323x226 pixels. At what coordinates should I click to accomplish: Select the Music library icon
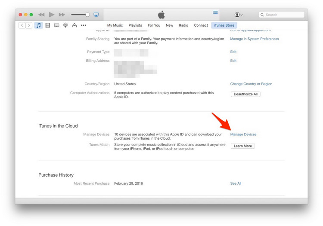point(38,25)
